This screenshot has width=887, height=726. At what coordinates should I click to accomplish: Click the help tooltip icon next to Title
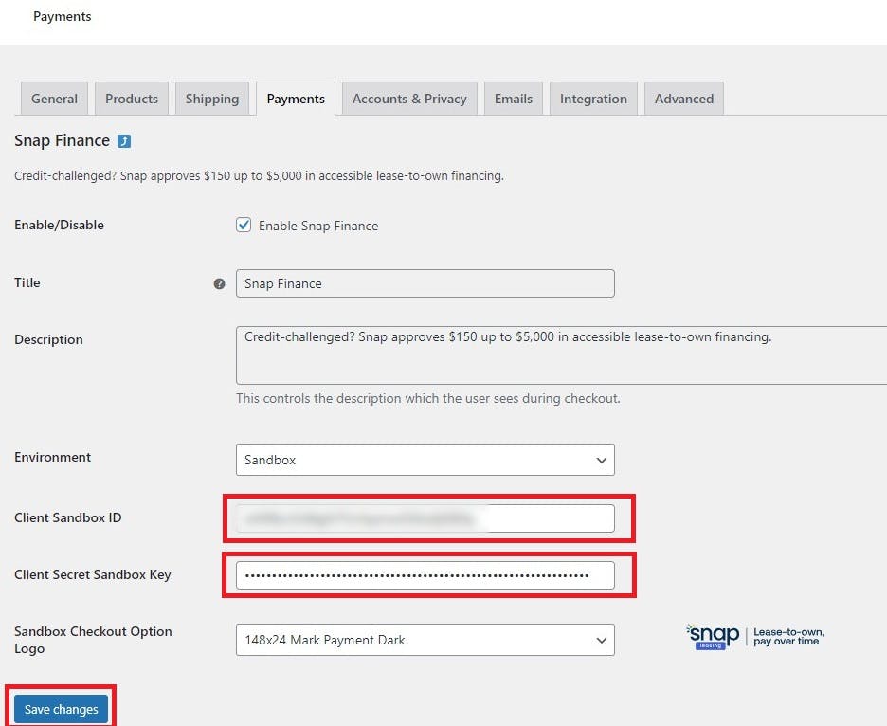coord(220,284)
